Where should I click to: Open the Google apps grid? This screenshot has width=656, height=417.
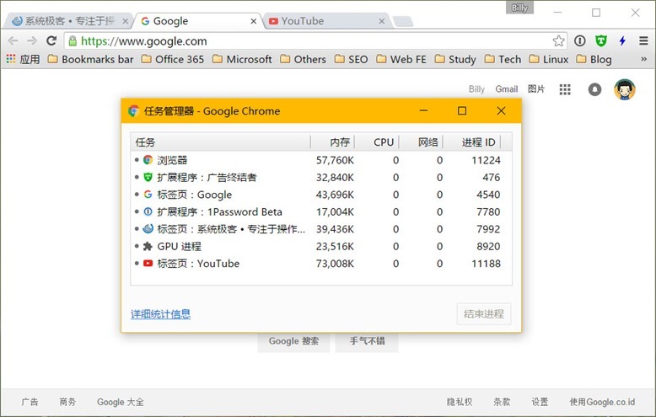565,89
